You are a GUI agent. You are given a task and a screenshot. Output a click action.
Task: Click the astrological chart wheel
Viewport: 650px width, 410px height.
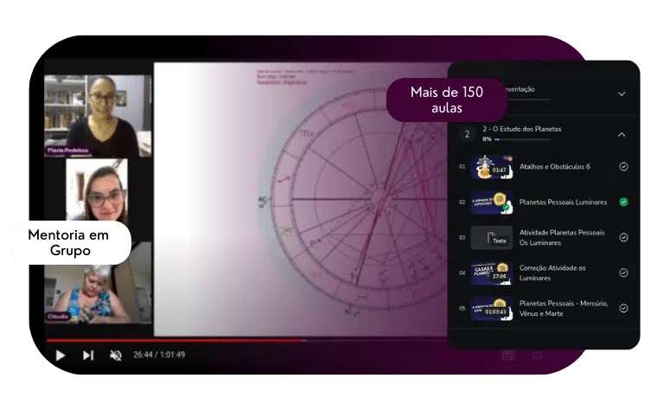(x=360, y=199)
